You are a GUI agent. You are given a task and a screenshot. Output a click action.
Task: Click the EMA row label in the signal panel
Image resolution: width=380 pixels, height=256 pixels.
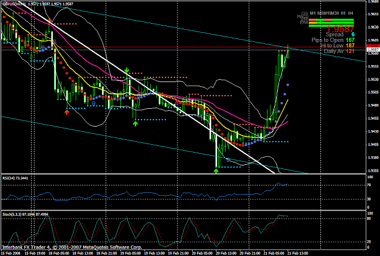[304, 22]
